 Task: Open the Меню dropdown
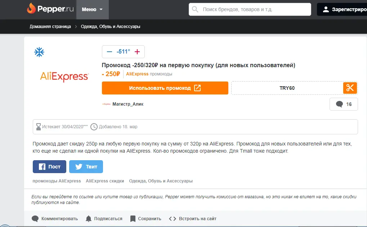click(x=93, y=10)
